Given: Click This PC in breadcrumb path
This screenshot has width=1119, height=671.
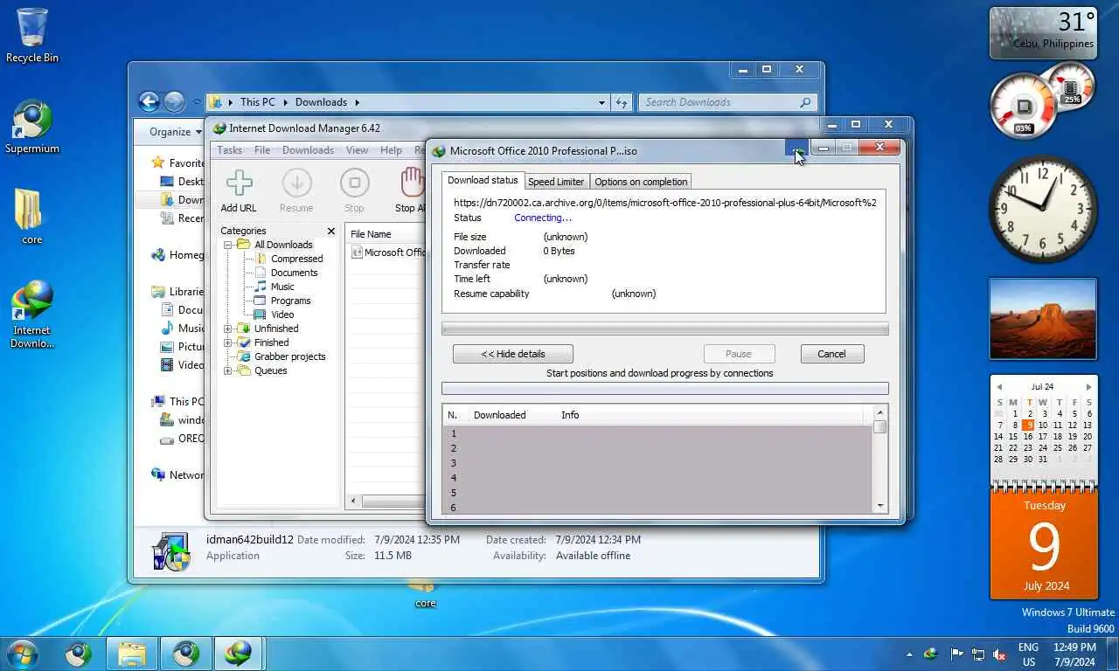Looking at the screenshot, I should (x=257, y=102).
